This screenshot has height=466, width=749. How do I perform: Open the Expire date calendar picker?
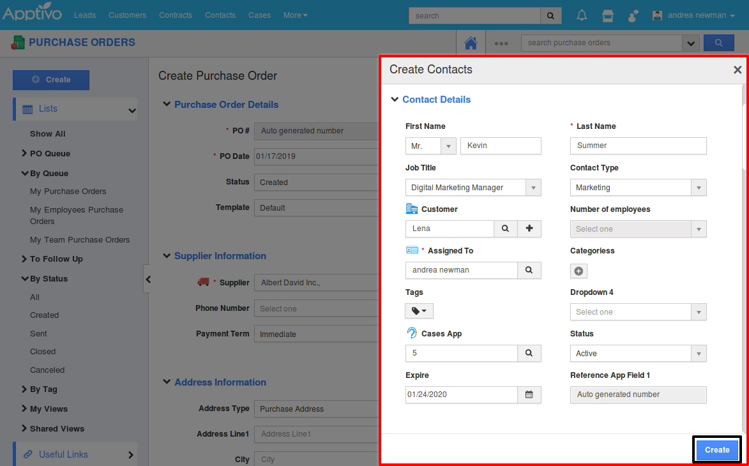(529, 395)
